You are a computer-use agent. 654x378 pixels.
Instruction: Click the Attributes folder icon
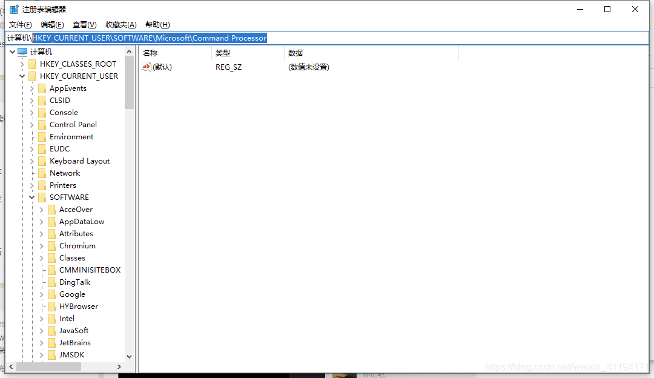click(x=51, y=234)
